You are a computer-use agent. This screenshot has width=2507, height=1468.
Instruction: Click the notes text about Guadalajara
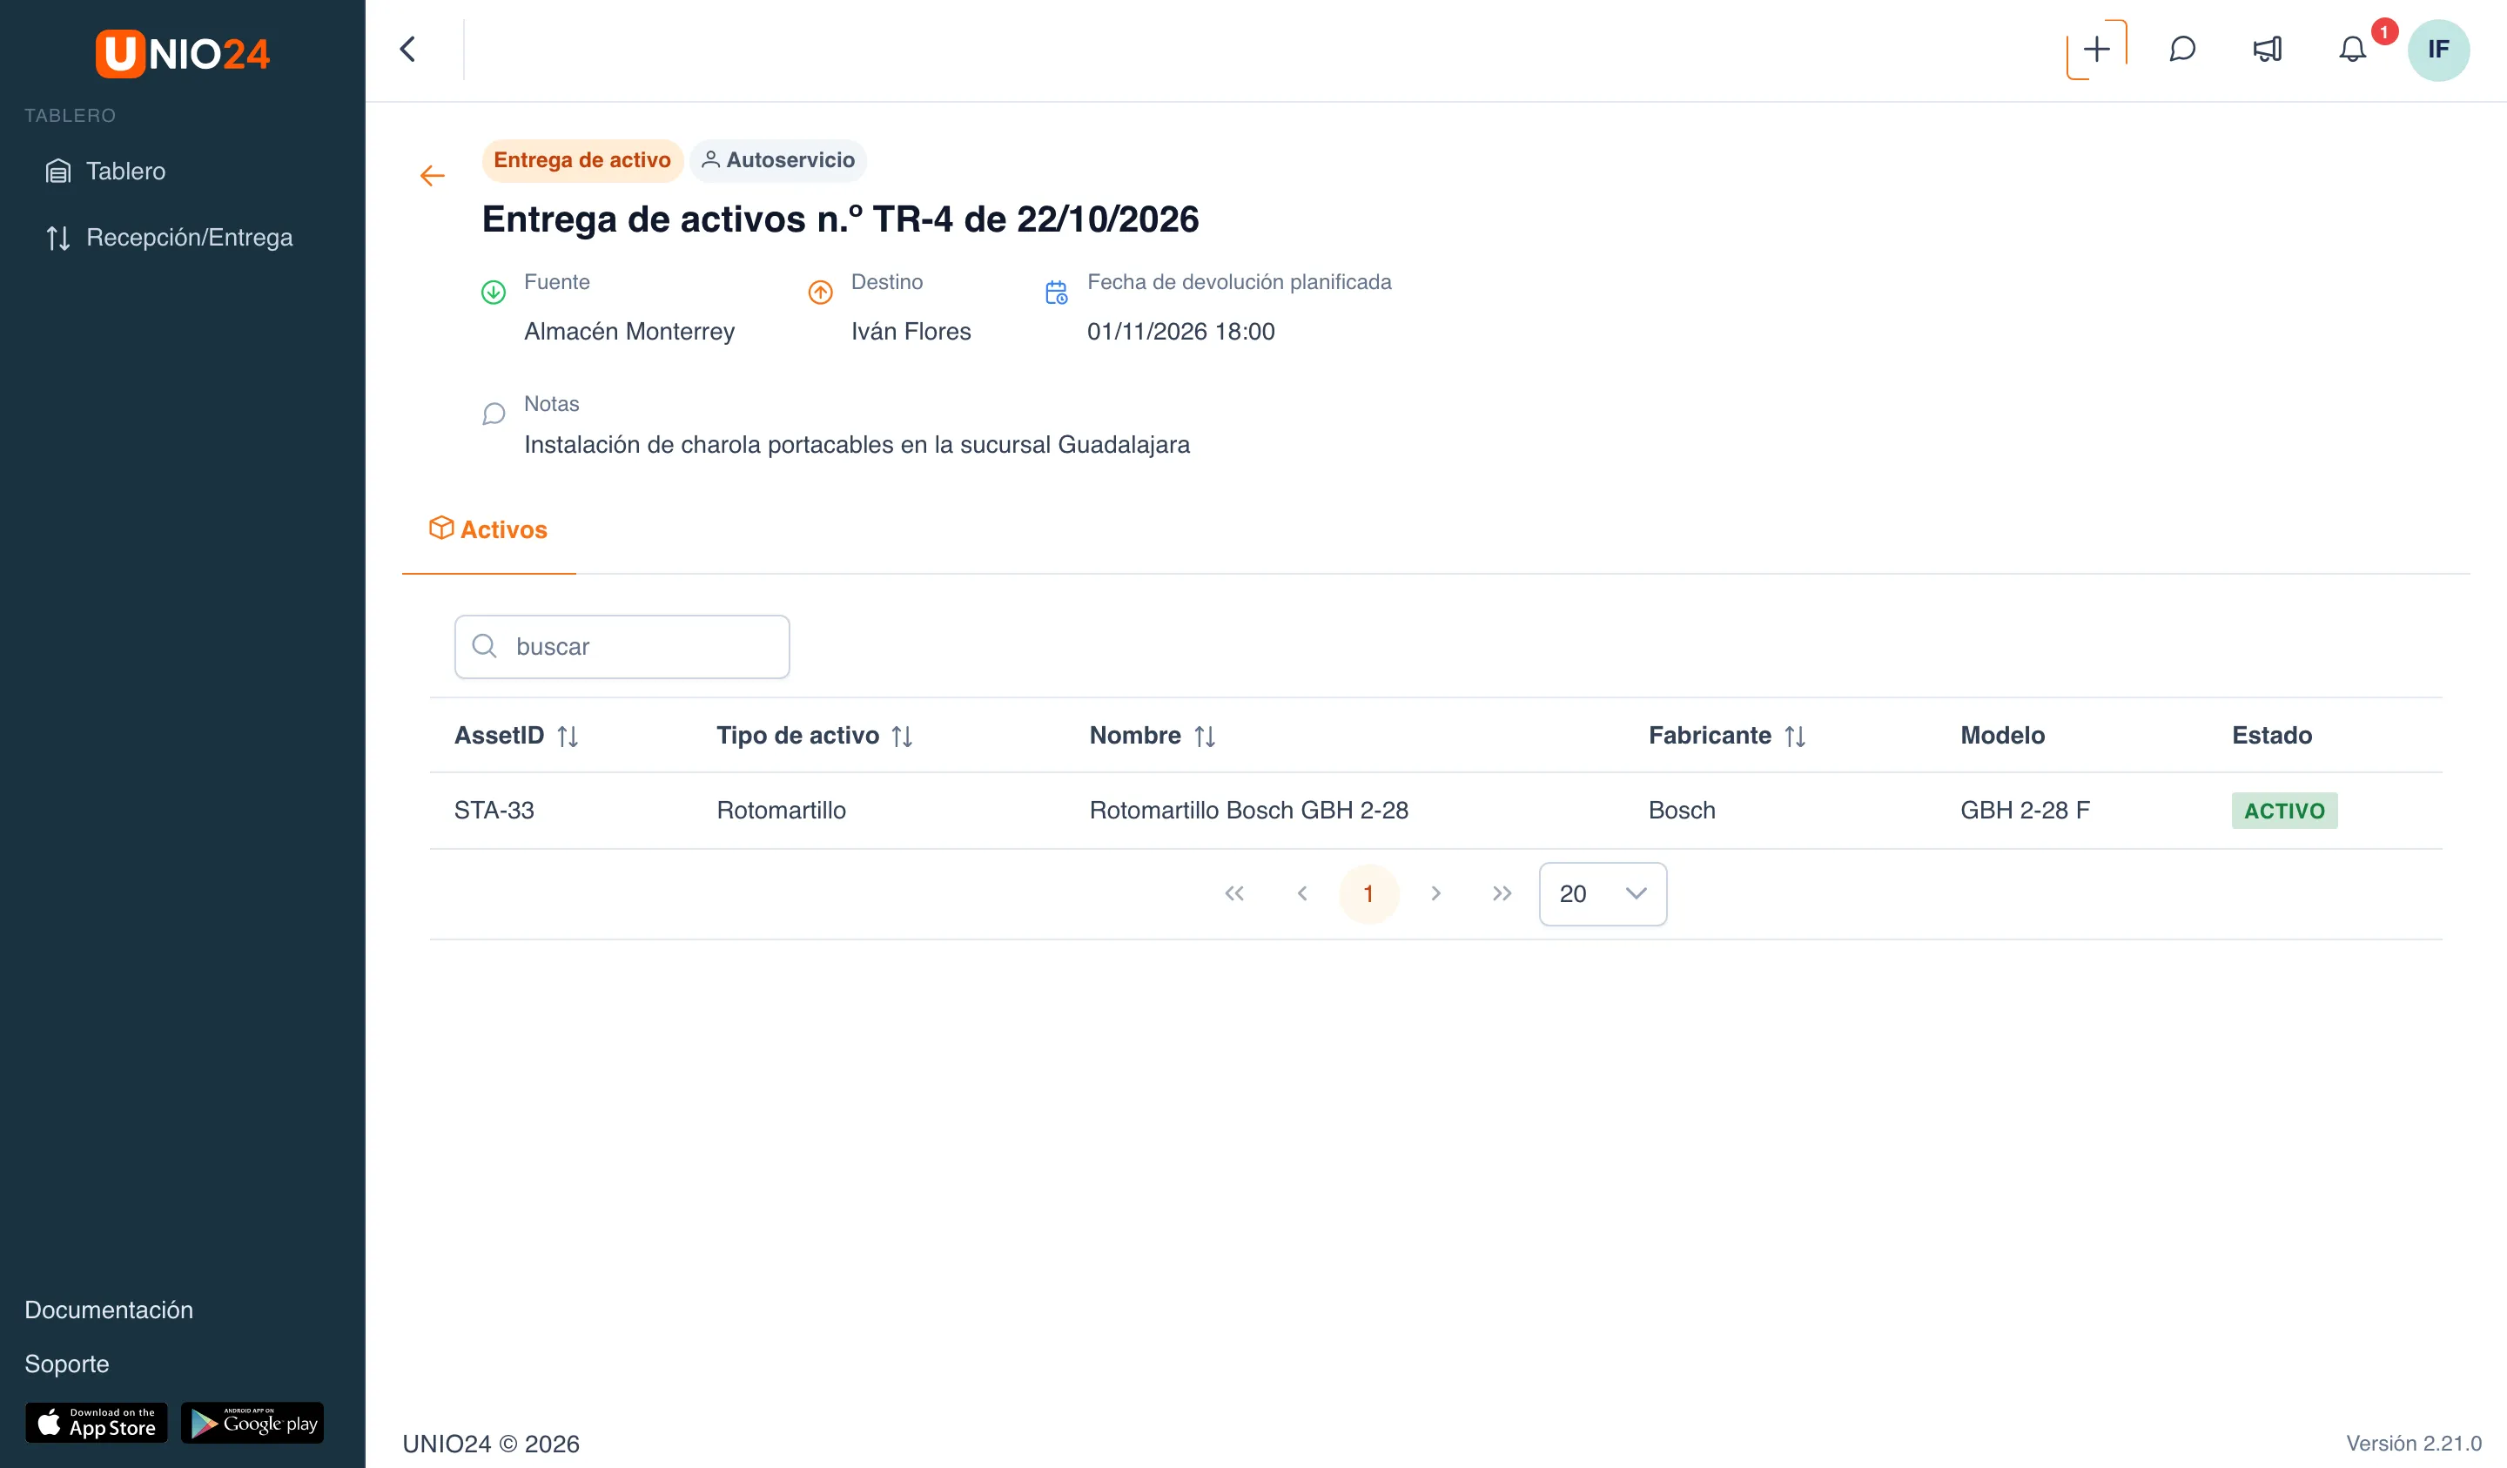pyautogui.click(x=857, y=445)
